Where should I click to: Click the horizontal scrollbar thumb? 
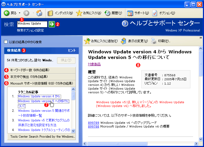[x=117, y=144]
